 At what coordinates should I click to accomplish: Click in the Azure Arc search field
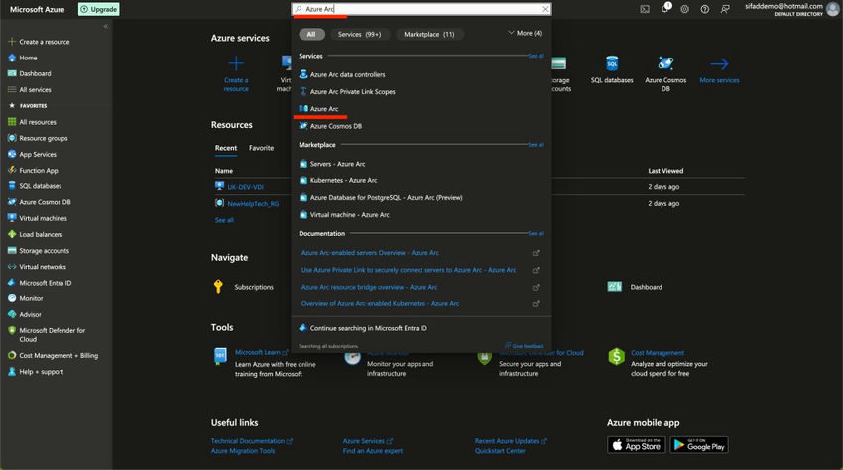421,9
